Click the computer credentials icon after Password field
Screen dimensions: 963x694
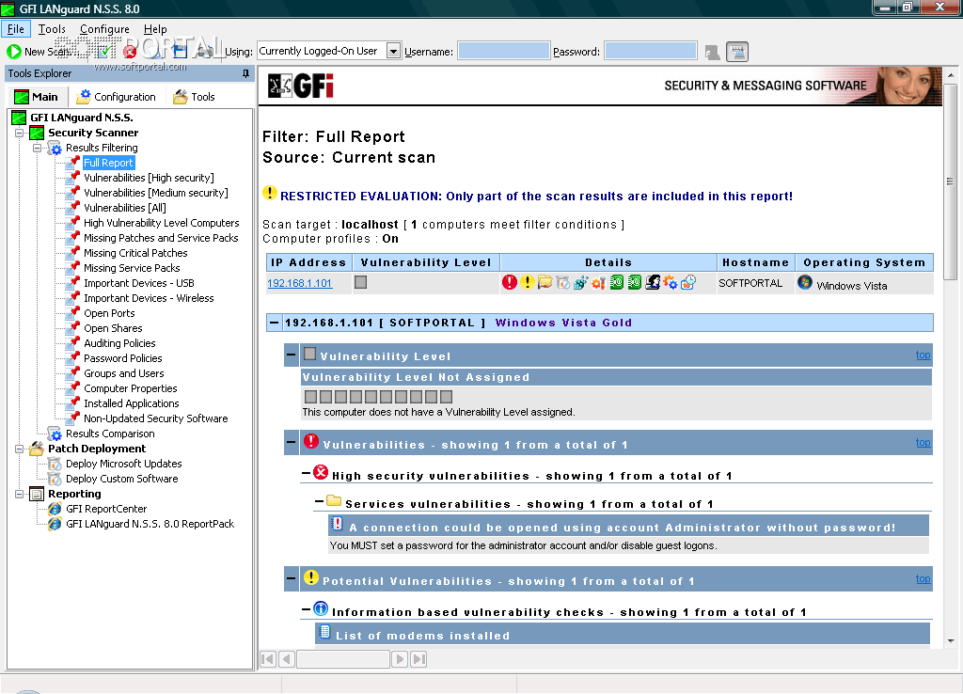[713, 53]
